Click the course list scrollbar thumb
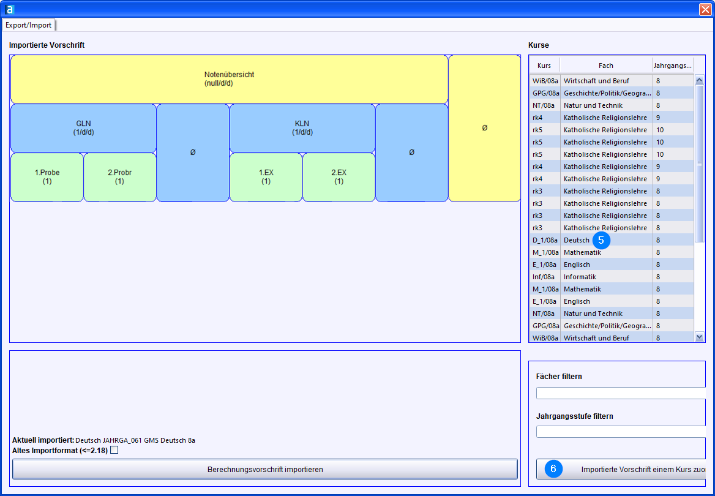This screenshot has width=715, height=496. click(x=700, y=163)
